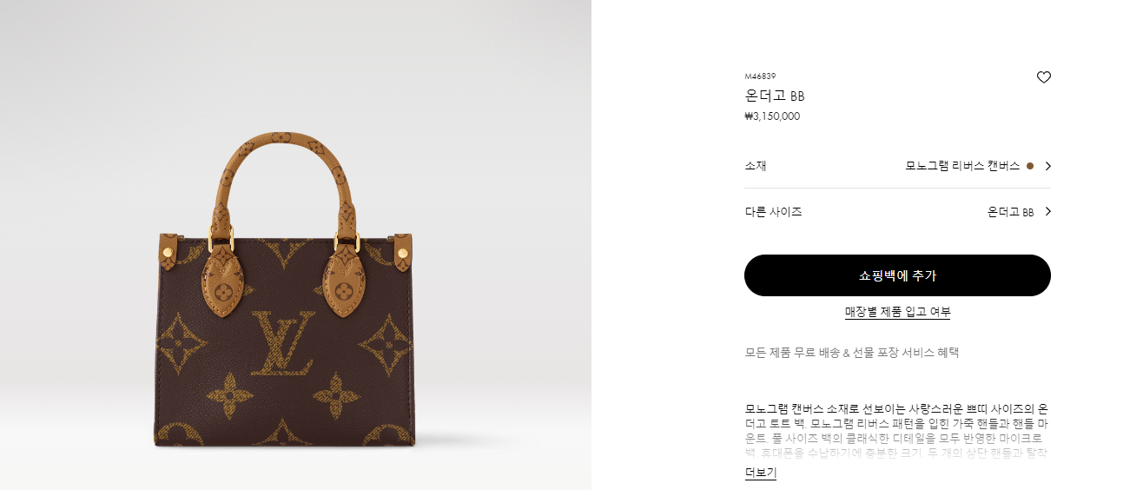This screenshot has width=1143, height=490.
Task: Click the ₩3,150,000 price text
Action: 772,116
